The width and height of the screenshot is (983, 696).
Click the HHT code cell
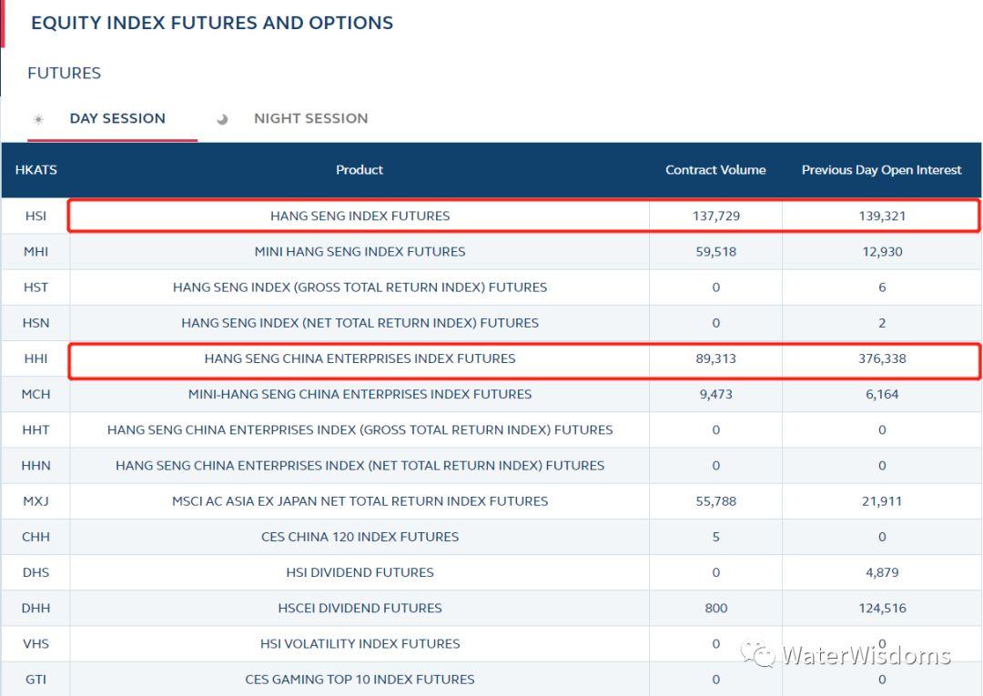point(35,430)
